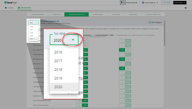Click the W-2G (Gambling Winnings) row label
The image size is (192, 109).
[x=42, y=101]
